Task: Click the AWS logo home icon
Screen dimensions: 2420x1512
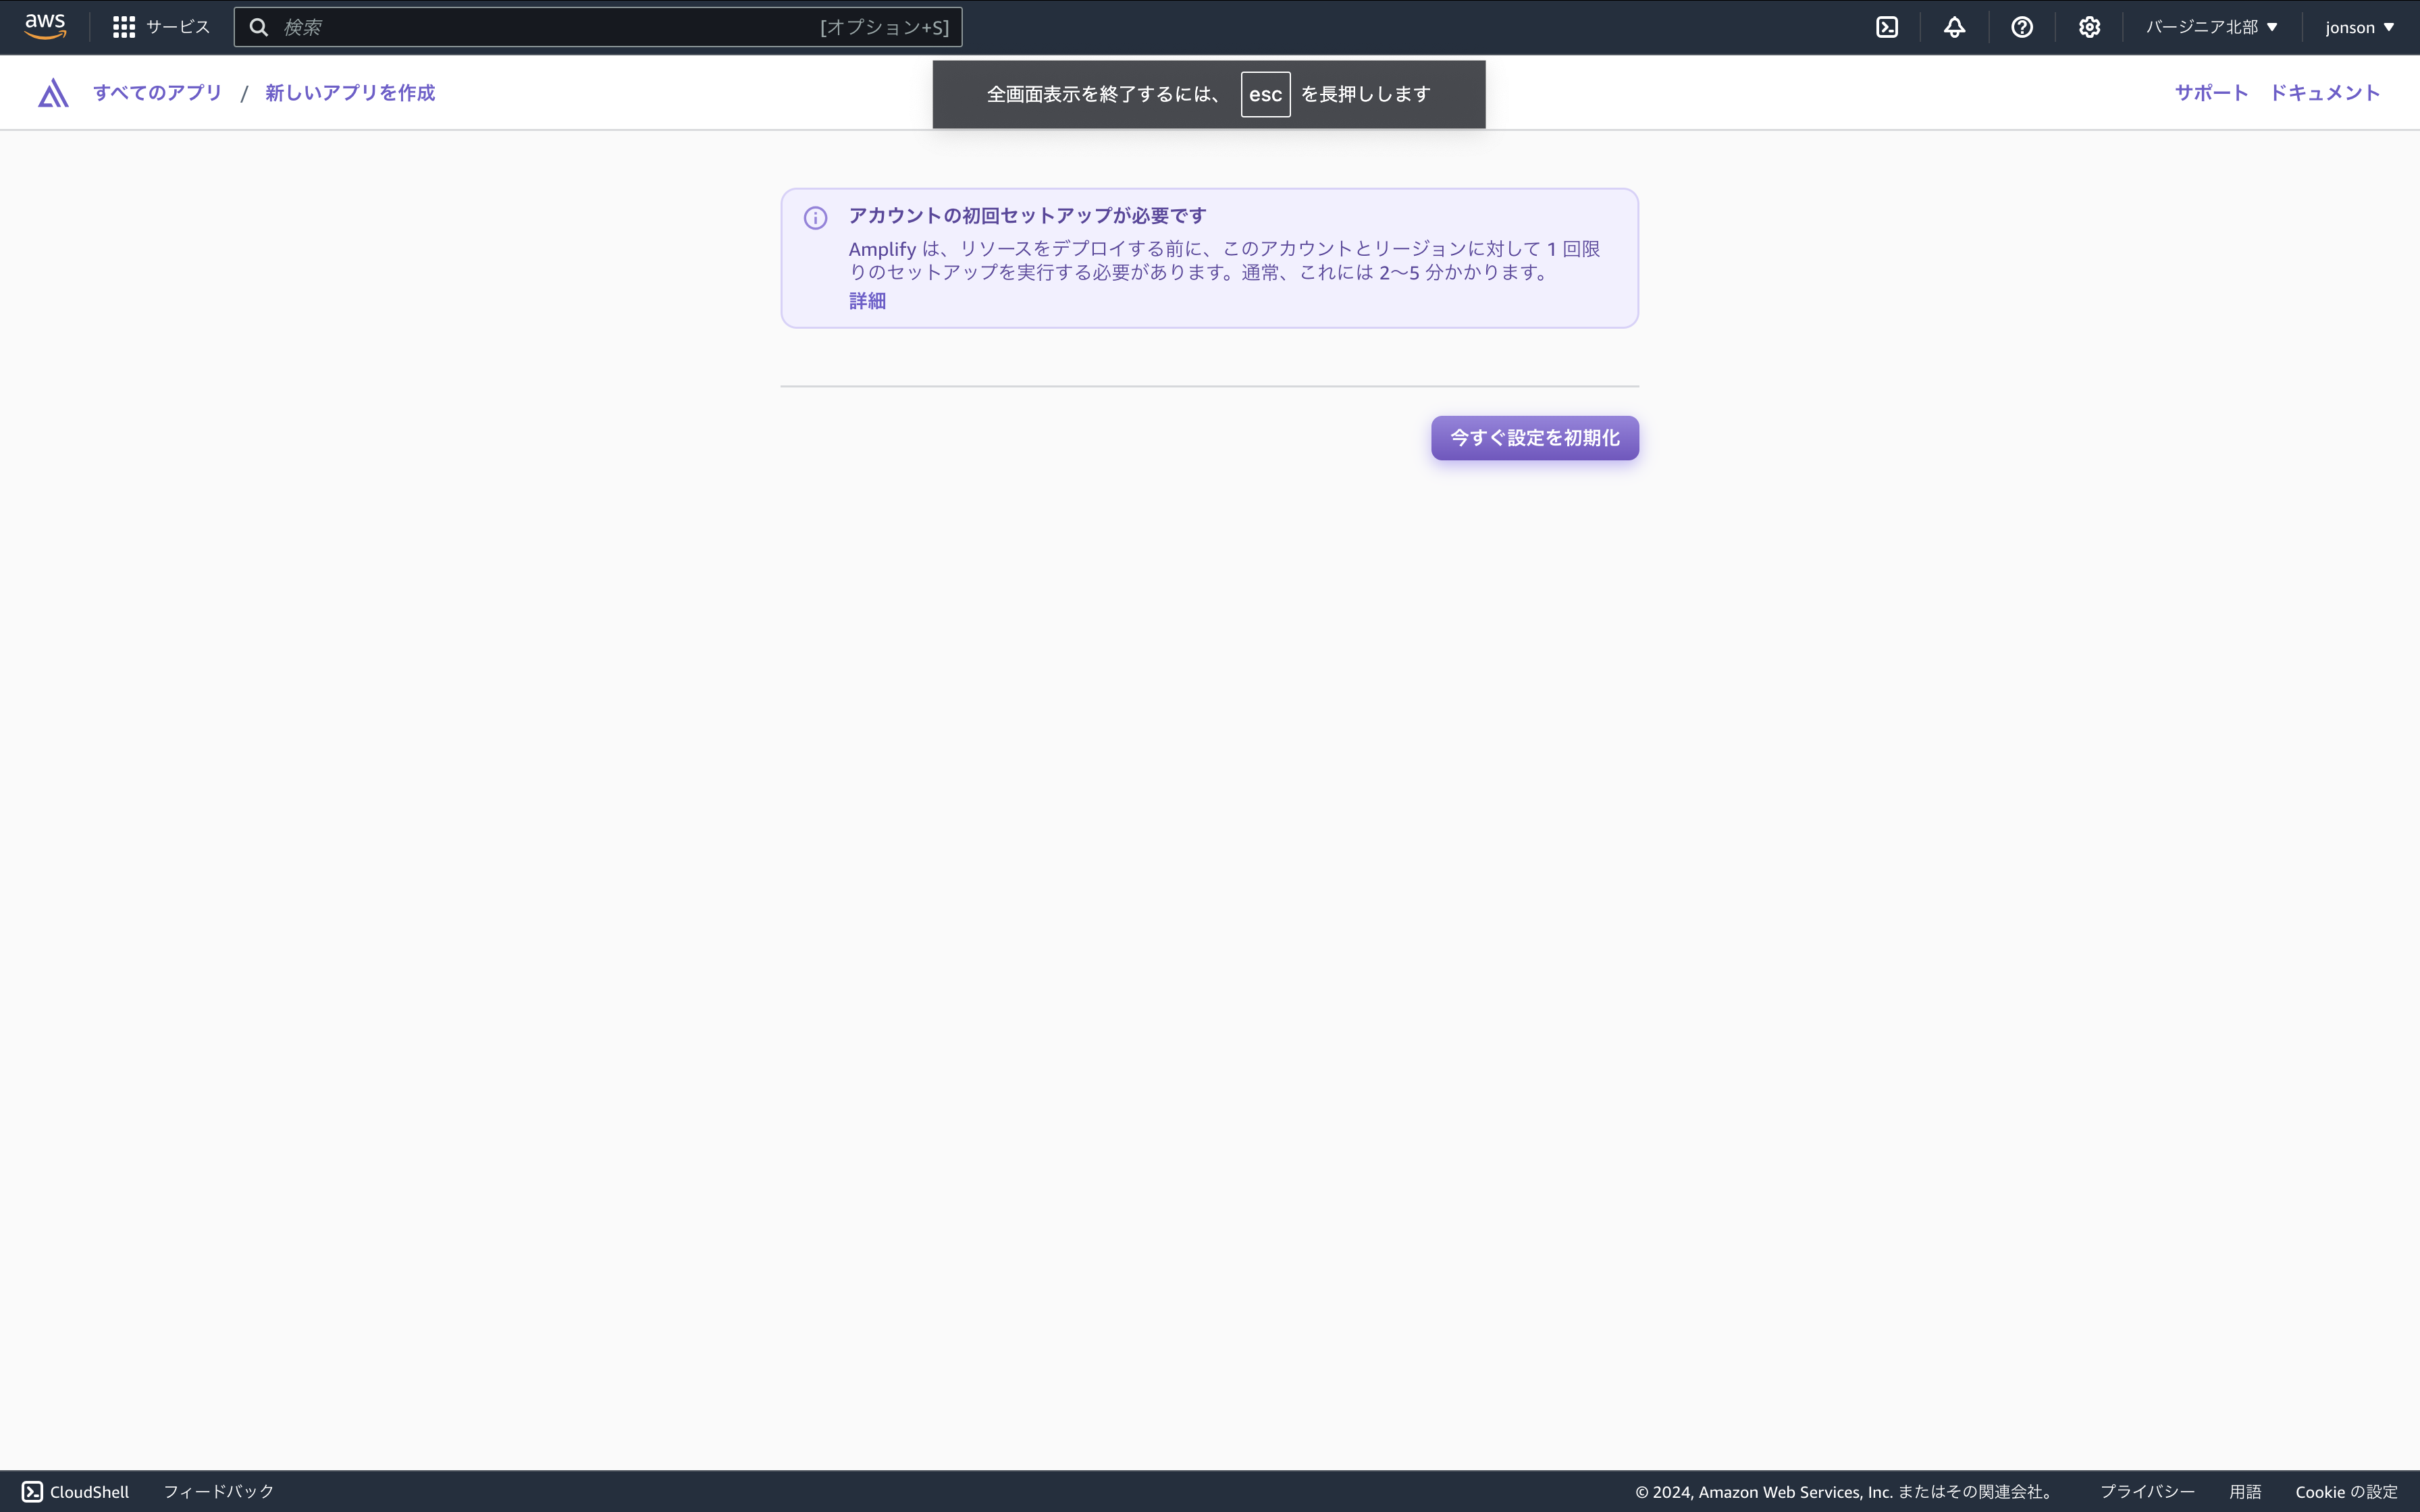Action: [45, 27]
